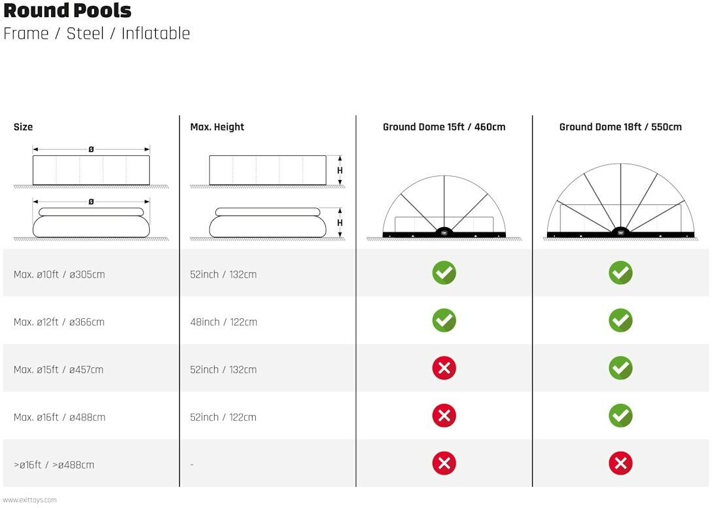Select the 48inch / 122cm height value

point(223,322)
